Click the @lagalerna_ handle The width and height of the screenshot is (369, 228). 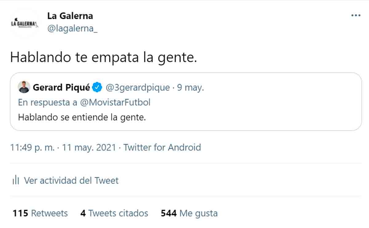coord(72,29)
